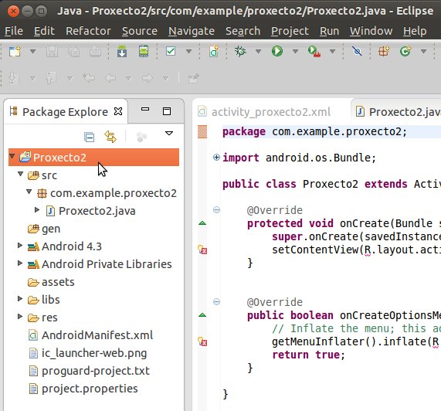The width and height of the screenshot is (441, 411).
Task: Click the Save toolbar icon
Action: [53, 52]
